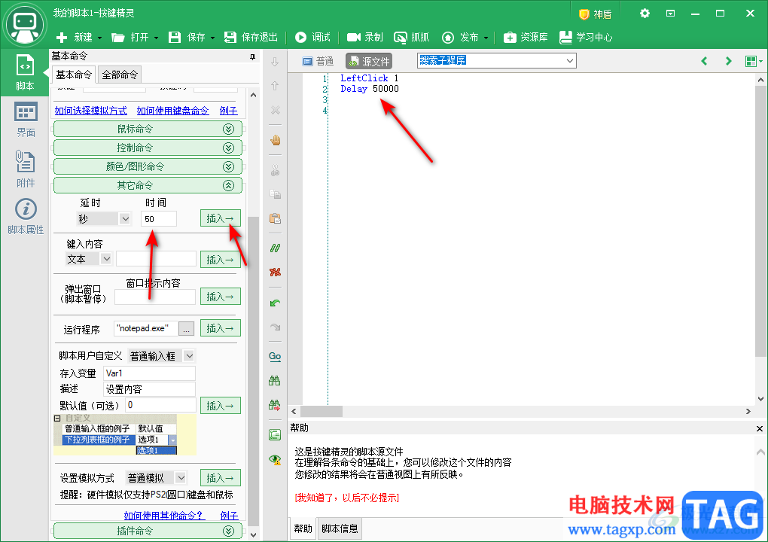Click the red uncomment icon

click(x=276, y=273)
